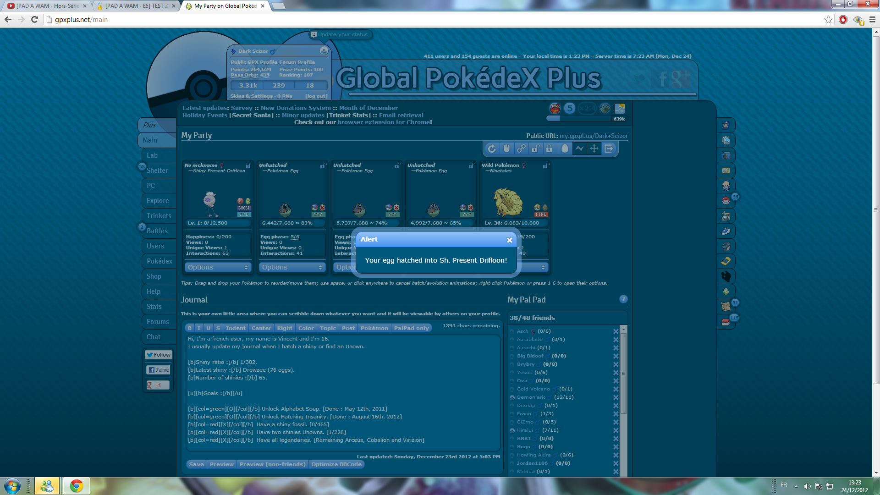Open Options dropdown for Shiny Present Drifloon
Screen dimensions: 880x495
(x=218, y=267)
